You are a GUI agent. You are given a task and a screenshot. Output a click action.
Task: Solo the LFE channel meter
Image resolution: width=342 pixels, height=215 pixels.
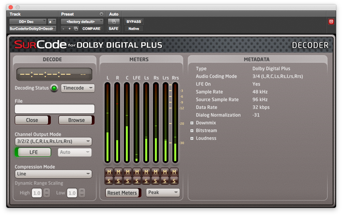pyautogui.click(x=136, y=181)
